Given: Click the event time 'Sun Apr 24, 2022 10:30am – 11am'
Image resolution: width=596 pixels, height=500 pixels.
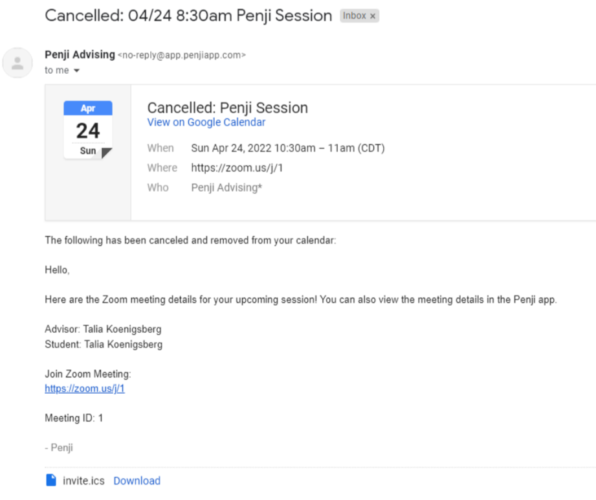Looking at the screenshot, I should [287, 148].
